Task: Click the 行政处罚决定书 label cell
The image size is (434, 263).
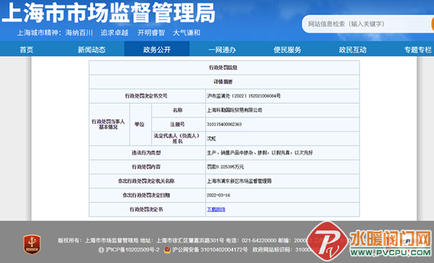Action: point(148,210)
